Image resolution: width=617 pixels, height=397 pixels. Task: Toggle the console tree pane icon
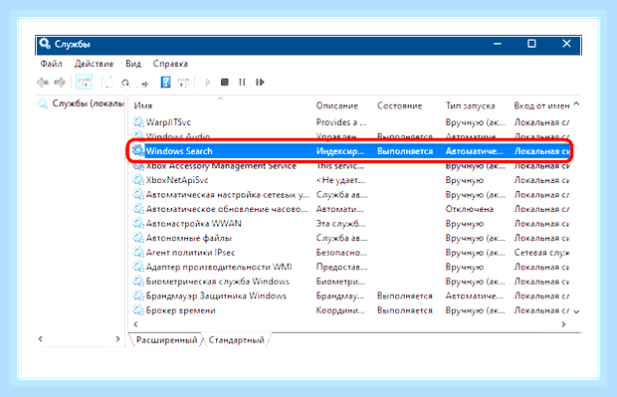pyautogui.click(x=84, y=83)
